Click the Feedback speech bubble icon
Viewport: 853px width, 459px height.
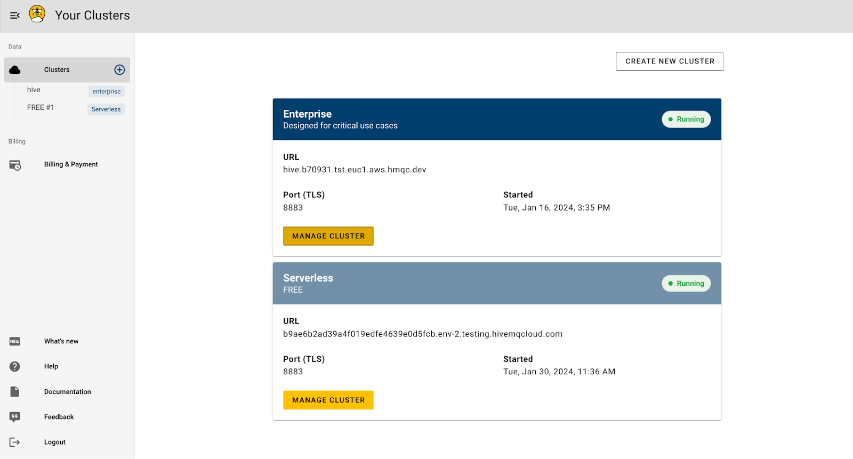click(15, 417)
